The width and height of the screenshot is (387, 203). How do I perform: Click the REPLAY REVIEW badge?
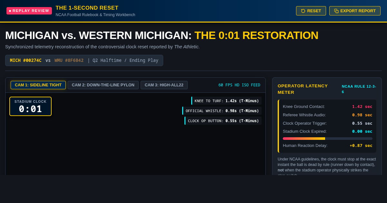(29, 11)
